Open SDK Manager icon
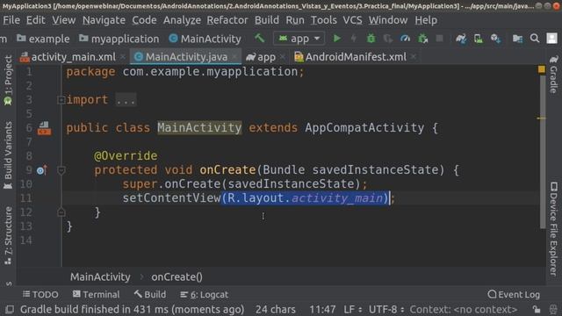 pyautogui.click(x=495, y=39)
